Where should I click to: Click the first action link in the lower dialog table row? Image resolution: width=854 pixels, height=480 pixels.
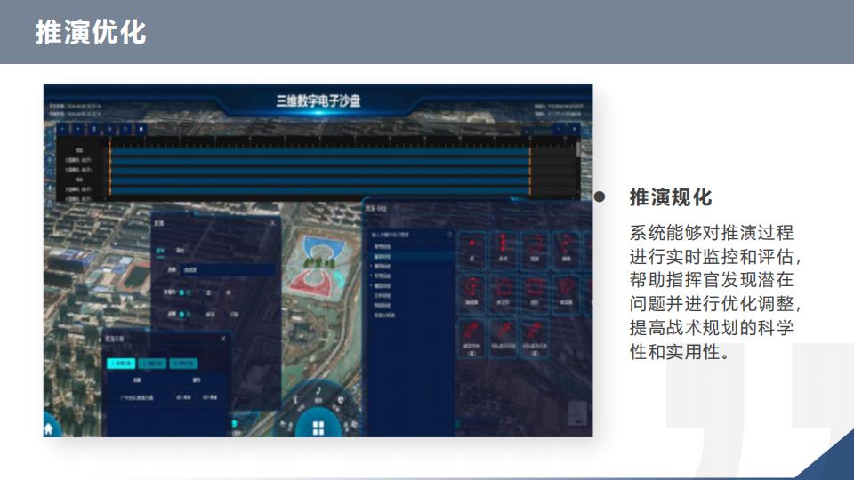pos(183,398)
